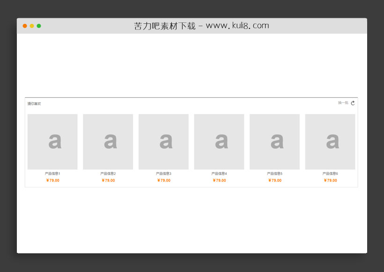The height and width of the screenshot is (272, 384).
Task: Click the red close dot in title bar
Action: (25, 26)
